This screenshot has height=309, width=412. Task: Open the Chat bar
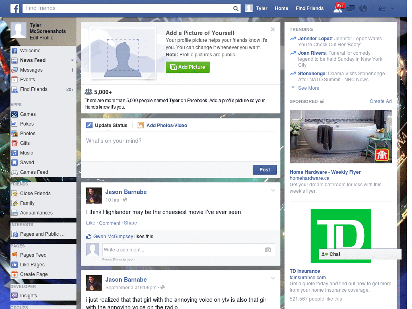[360, 254]
